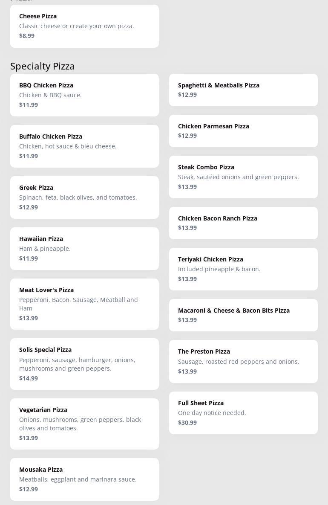Click the Greek Pizza card
The image size is (328, 505).
(85, 197)
